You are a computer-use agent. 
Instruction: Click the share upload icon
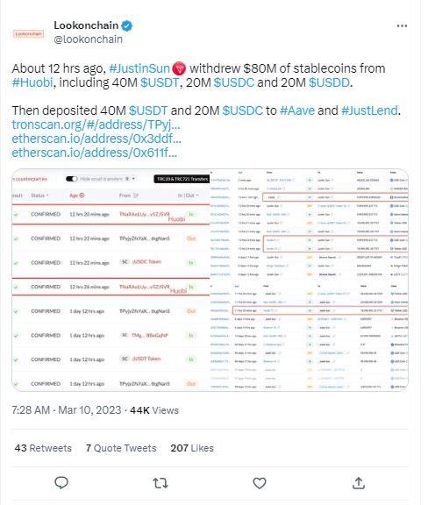point(359,483)
